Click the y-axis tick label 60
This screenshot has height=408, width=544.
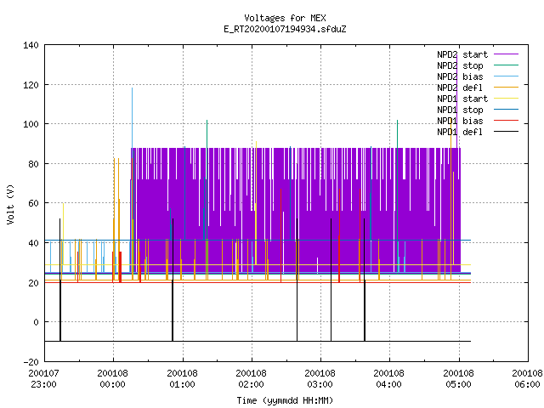[x=33, y=203]
